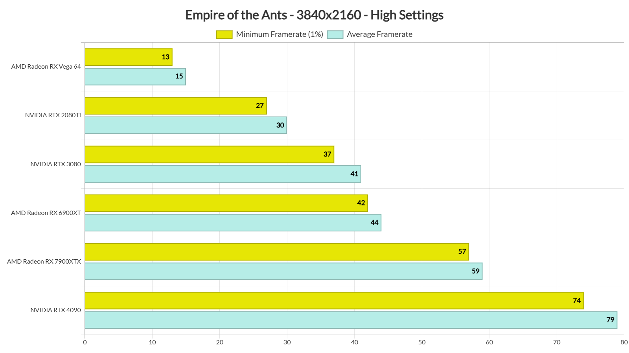Screen dimensions: 629x353
Task: Toggle the Minimum Framerate (1%) legend label
Action: (x=280, y=35)
